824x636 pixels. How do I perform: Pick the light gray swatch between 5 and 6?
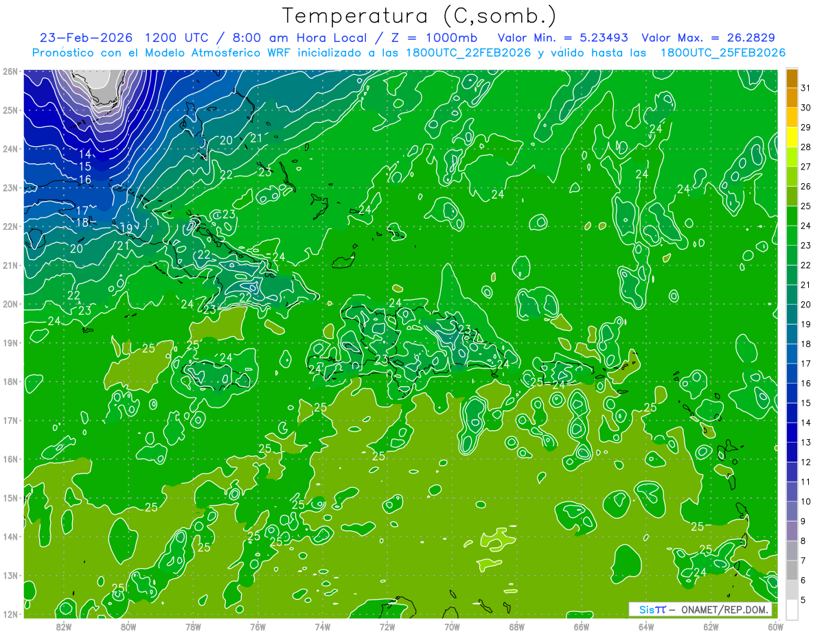[792, 591]
